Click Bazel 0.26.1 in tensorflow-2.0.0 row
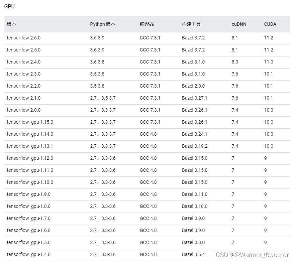294x261 pixels. (x=194, y=110)
